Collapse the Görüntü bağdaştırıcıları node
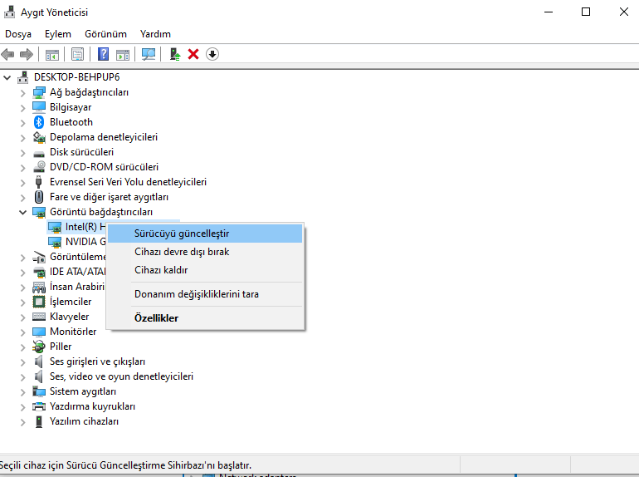 point(23,212)
